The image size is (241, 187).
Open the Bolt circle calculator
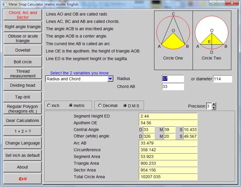pyautogui.click(x=23, y=62)
